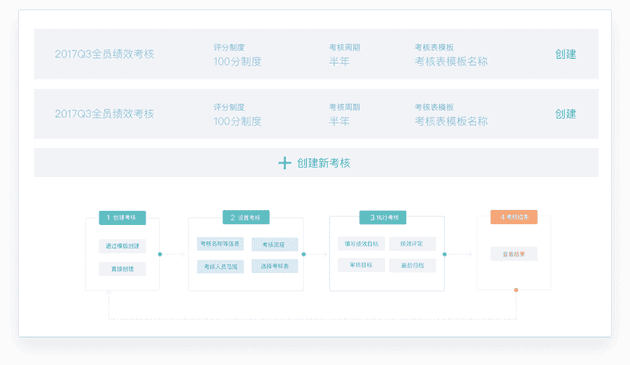Open 考核流程 item
Viewport: 630px width, 365px height.
click(x=274, y=244)
